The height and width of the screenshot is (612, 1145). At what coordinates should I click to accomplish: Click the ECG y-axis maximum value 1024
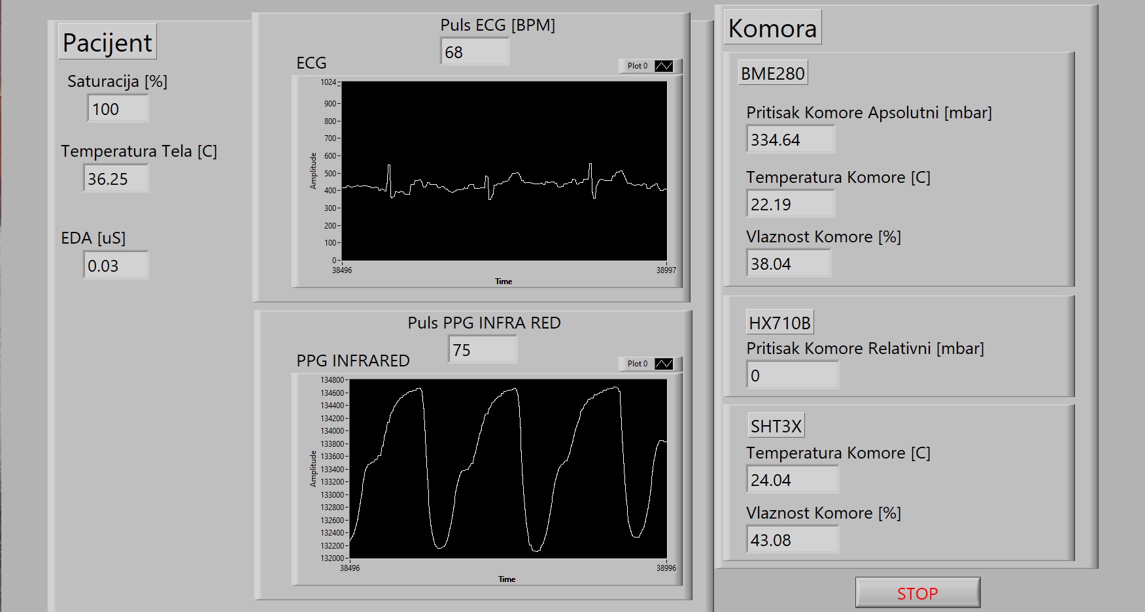[328, 82]
